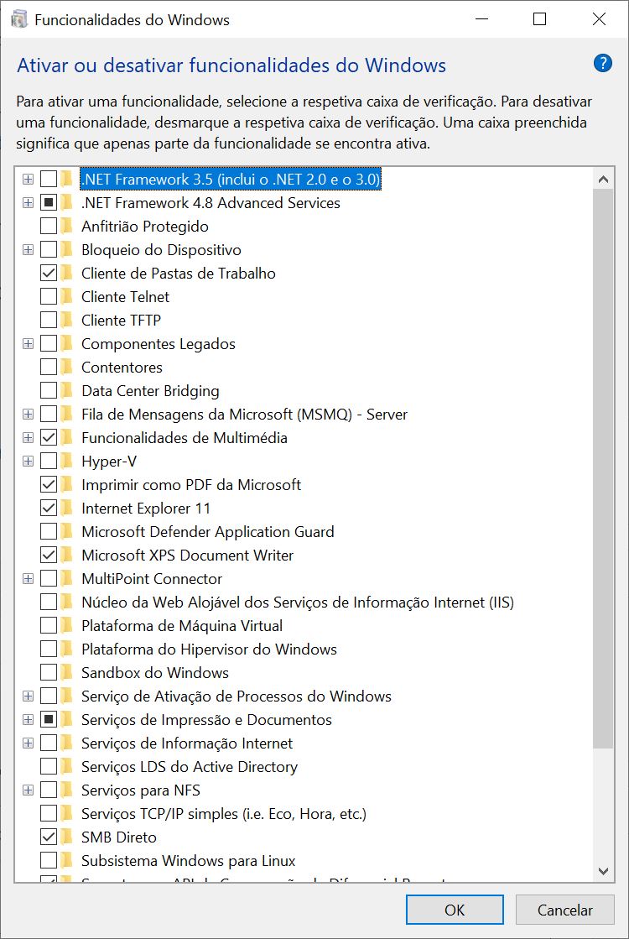Confirm changes with the OK button
This screenshot has width=629, height=939.
[455, 910]
